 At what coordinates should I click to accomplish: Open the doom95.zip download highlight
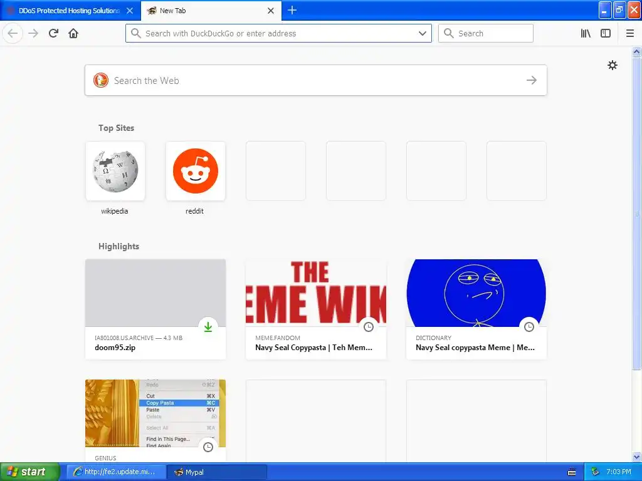155,309
